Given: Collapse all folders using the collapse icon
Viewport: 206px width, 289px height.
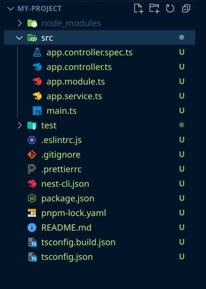Looking at the screenshot, I should pyautogui.click(x=186, y=8).
